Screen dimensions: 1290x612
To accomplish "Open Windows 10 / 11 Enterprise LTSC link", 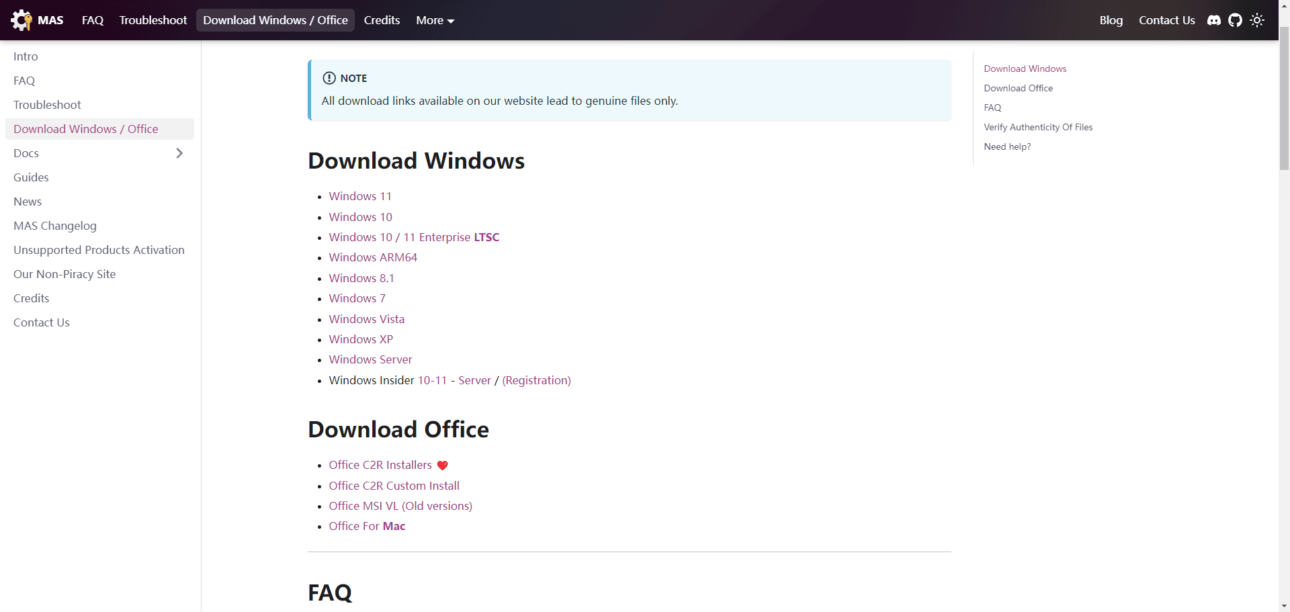I will (413, 237).
